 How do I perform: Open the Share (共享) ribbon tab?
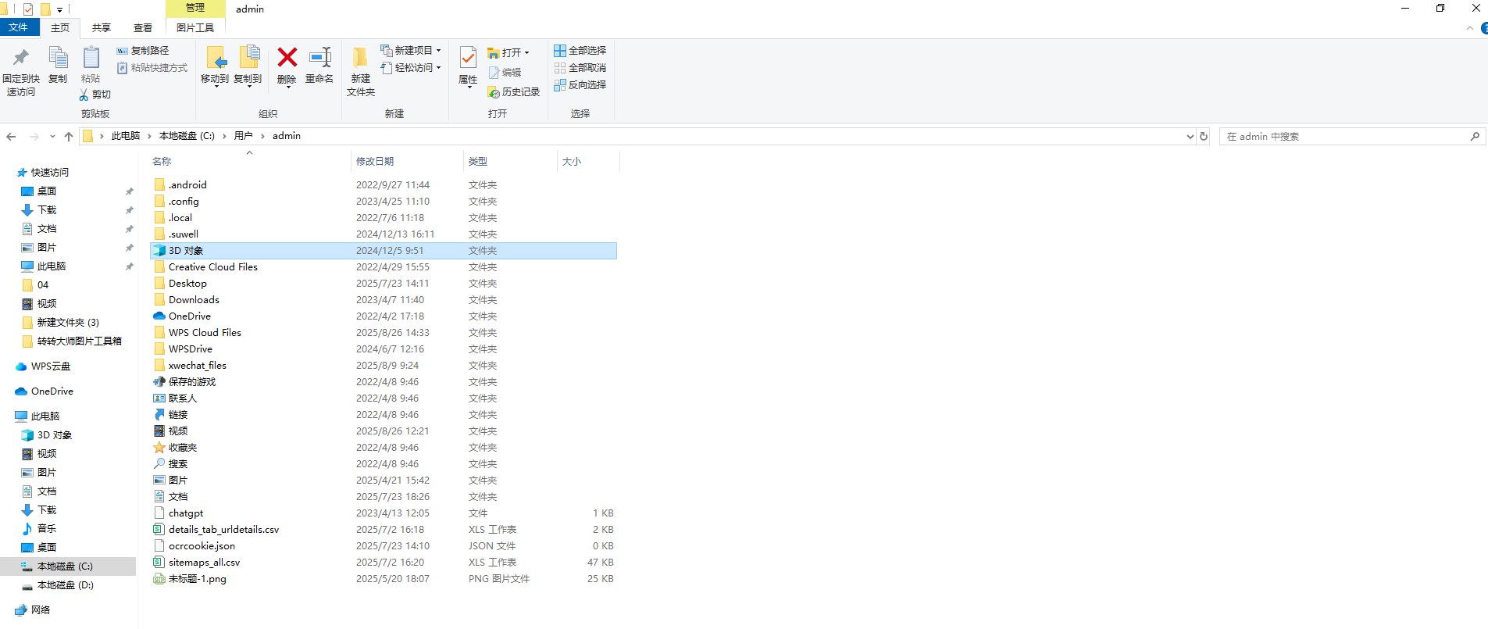(102, 28)
